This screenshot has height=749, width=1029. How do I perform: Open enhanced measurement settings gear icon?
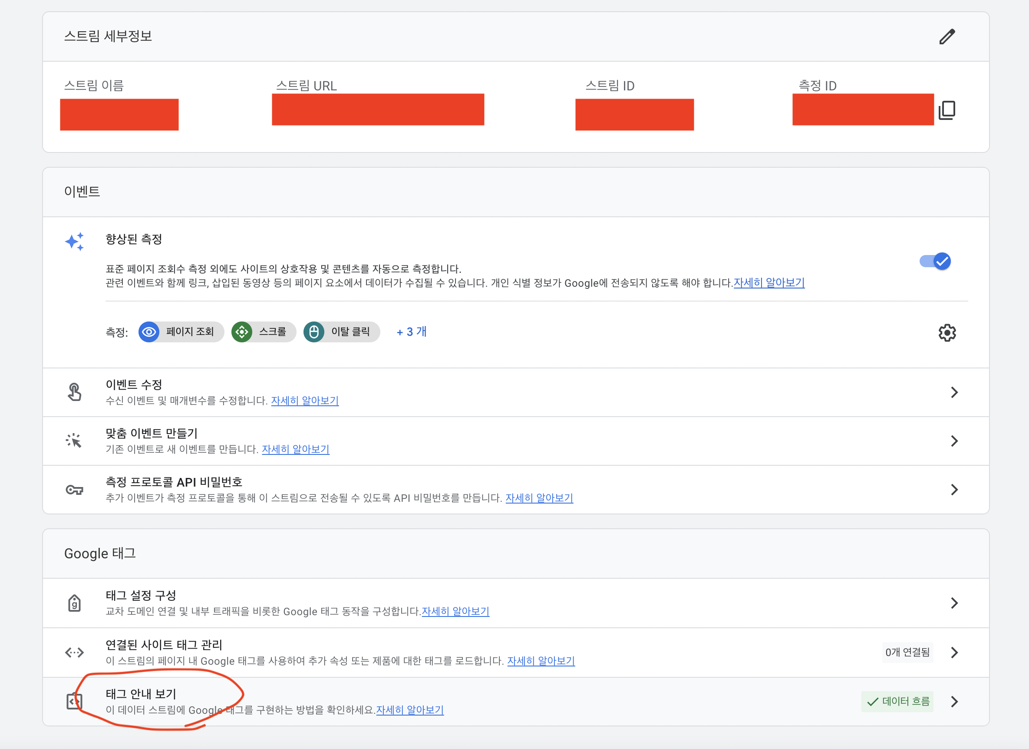pyautogui.click(x=947, y=333)
